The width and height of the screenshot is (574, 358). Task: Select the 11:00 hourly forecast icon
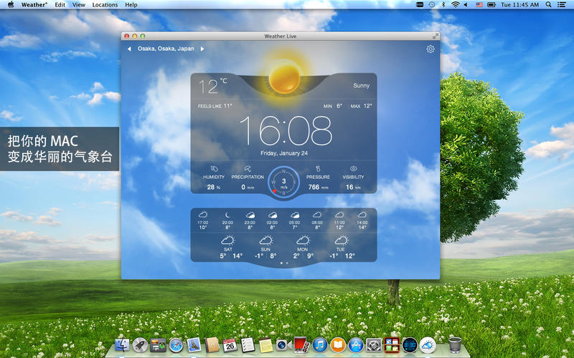click(x=339, y=215)
